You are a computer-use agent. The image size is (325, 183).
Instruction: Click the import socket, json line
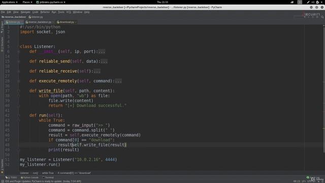[43, 32]
